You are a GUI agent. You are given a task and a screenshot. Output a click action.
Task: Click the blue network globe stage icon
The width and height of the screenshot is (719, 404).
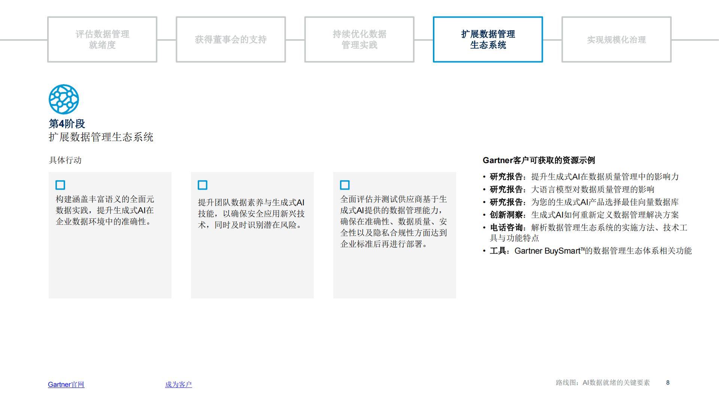[64, 99]
